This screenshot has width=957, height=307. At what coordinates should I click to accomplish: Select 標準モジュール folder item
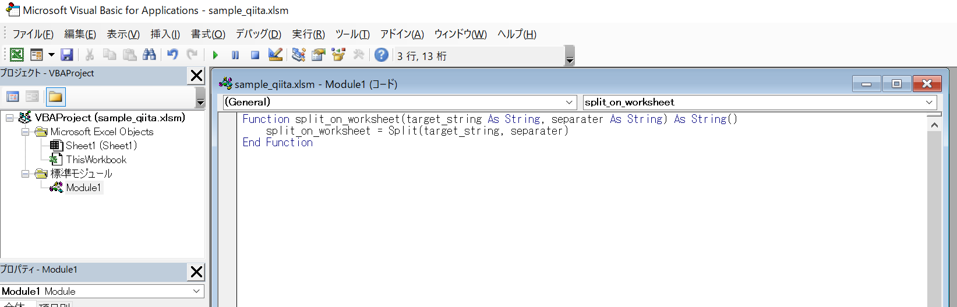81,174
